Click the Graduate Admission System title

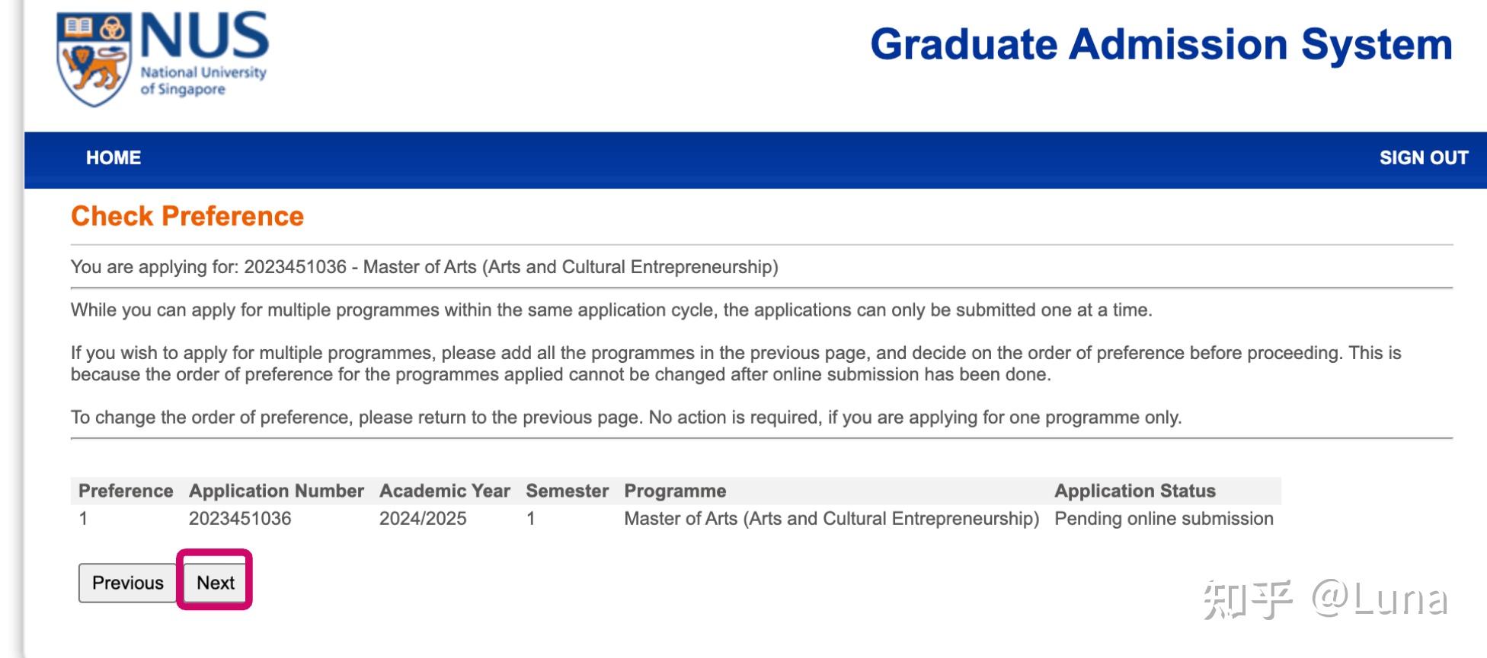(1161, 44)
